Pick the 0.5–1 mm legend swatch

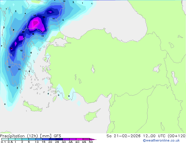(12, 139)
